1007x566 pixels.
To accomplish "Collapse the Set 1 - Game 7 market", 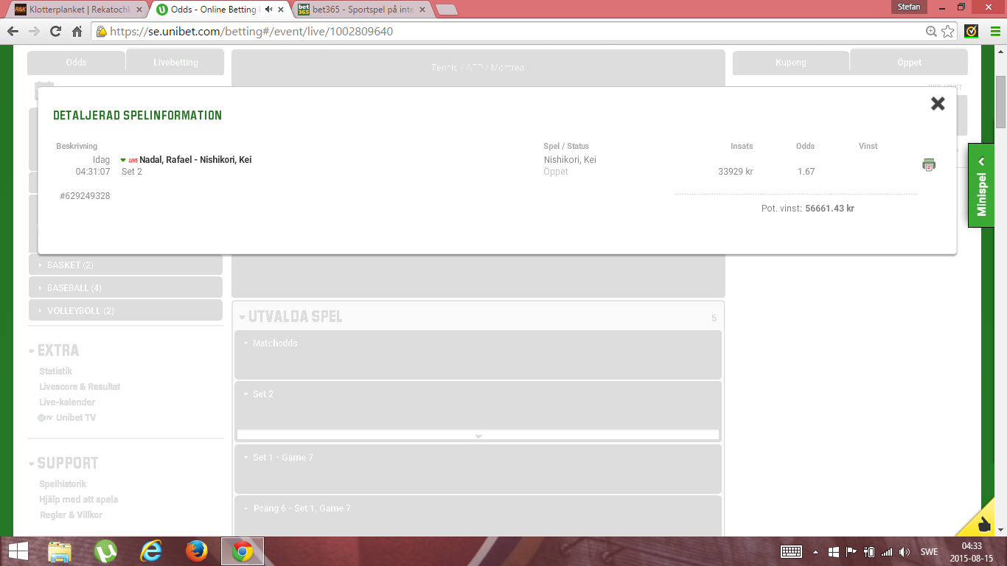I will click(278, 458).
